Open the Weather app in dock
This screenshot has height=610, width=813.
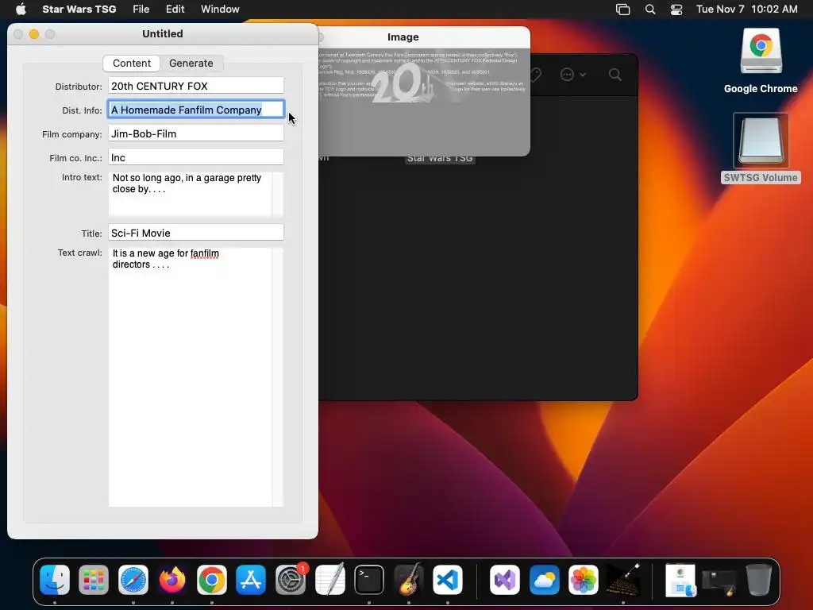tap(544, 579)
